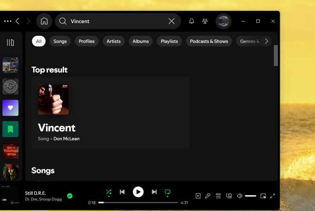The image size is (315, 211).
Task: Click the search results scrollbar
Action: 276,55
